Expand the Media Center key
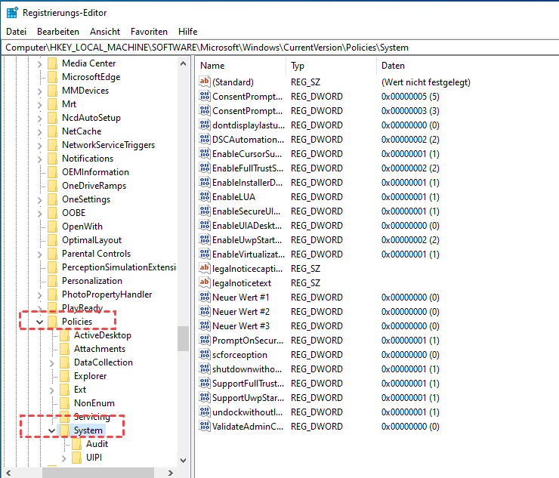559x478 pixels. (39, 63)
